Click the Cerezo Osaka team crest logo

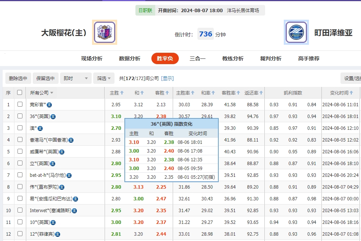104,32
